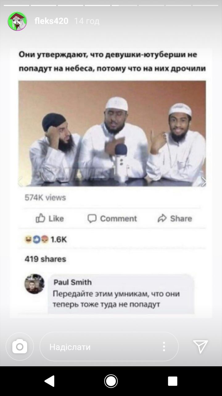Click the 1.6K reactions emoji row

[x=46, y=239]
